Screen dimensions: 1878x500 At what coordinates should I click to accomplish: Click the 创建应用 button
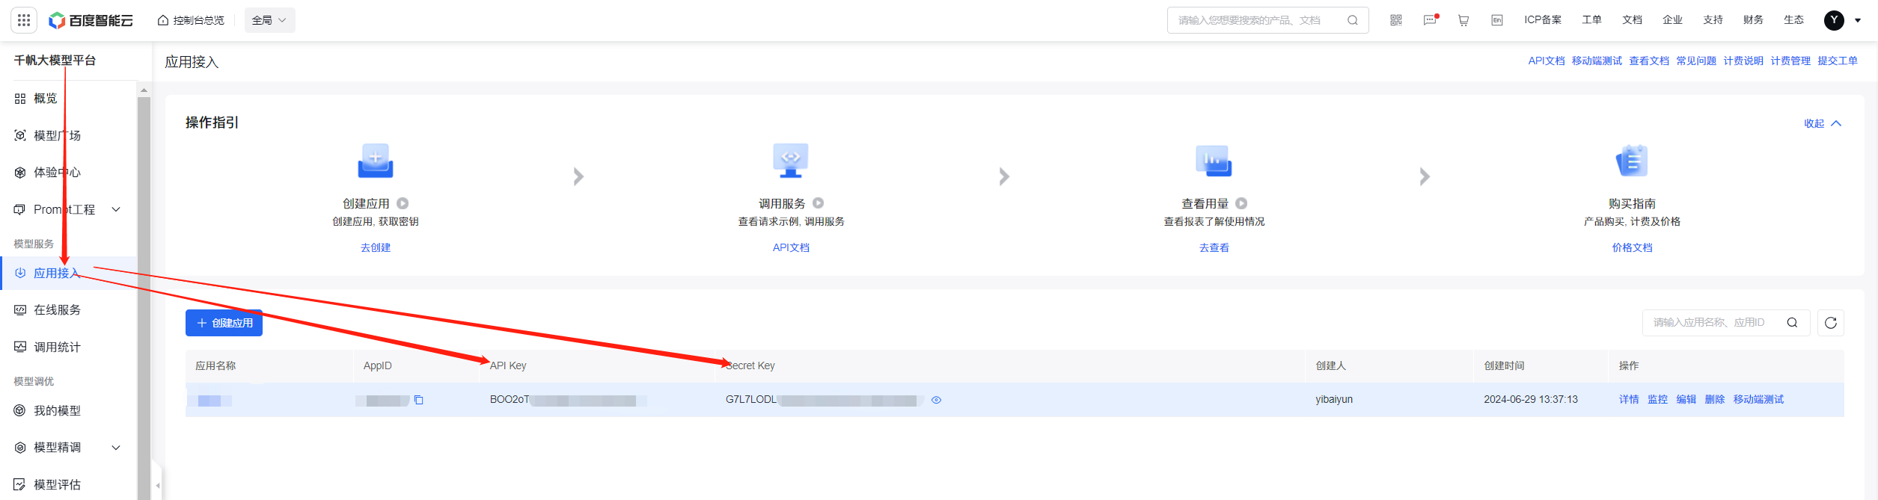click(x=224, y=323)
